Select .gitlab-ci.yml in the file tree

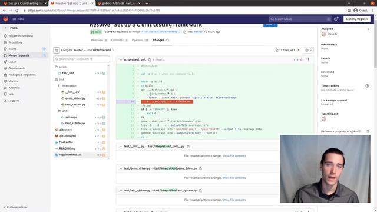[x=67, y=136]
